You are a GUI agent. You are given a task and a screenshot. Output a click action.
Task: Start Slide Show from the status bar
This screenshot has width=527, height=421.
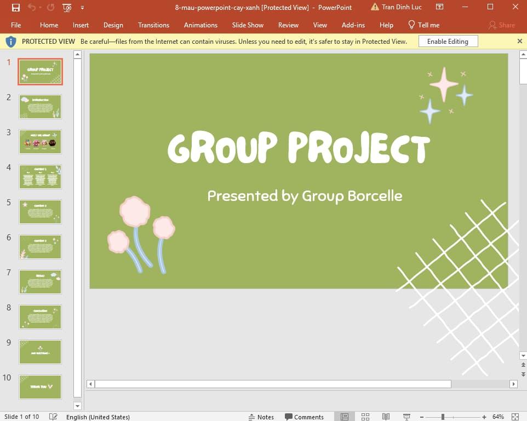pyautogui.click(x=406, y=417)
